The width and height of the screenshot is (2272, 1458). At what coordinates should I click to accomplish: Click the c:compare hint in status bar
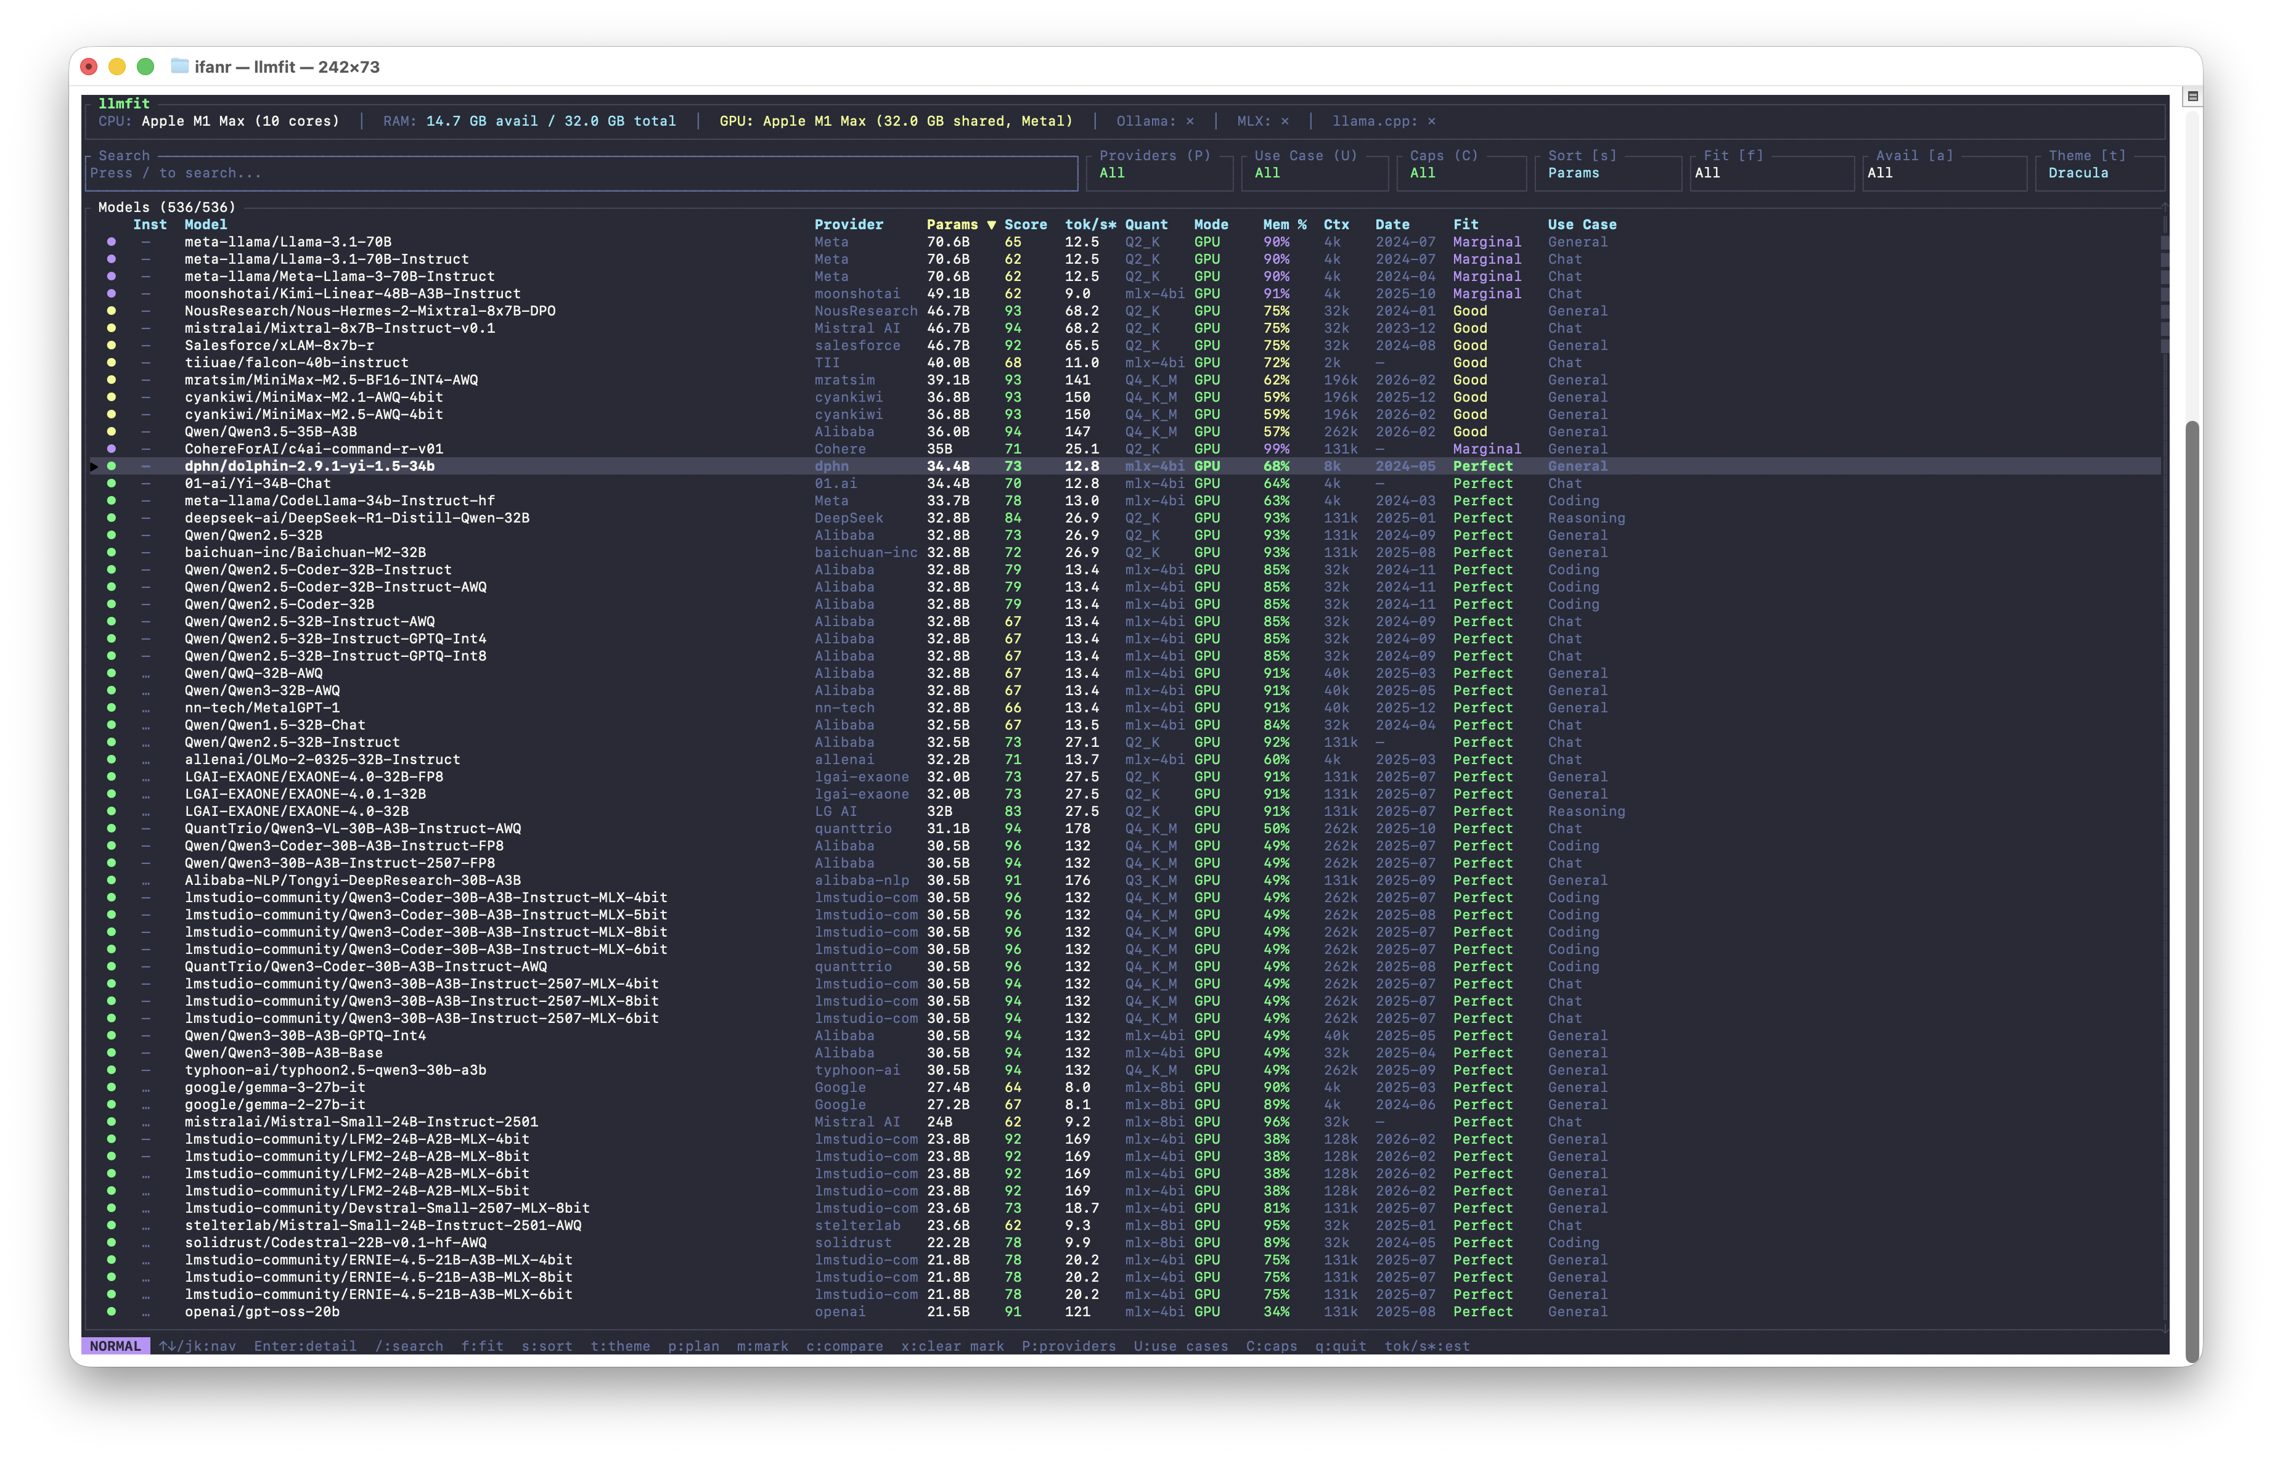pyautogui.click(x=844, y=1346)
